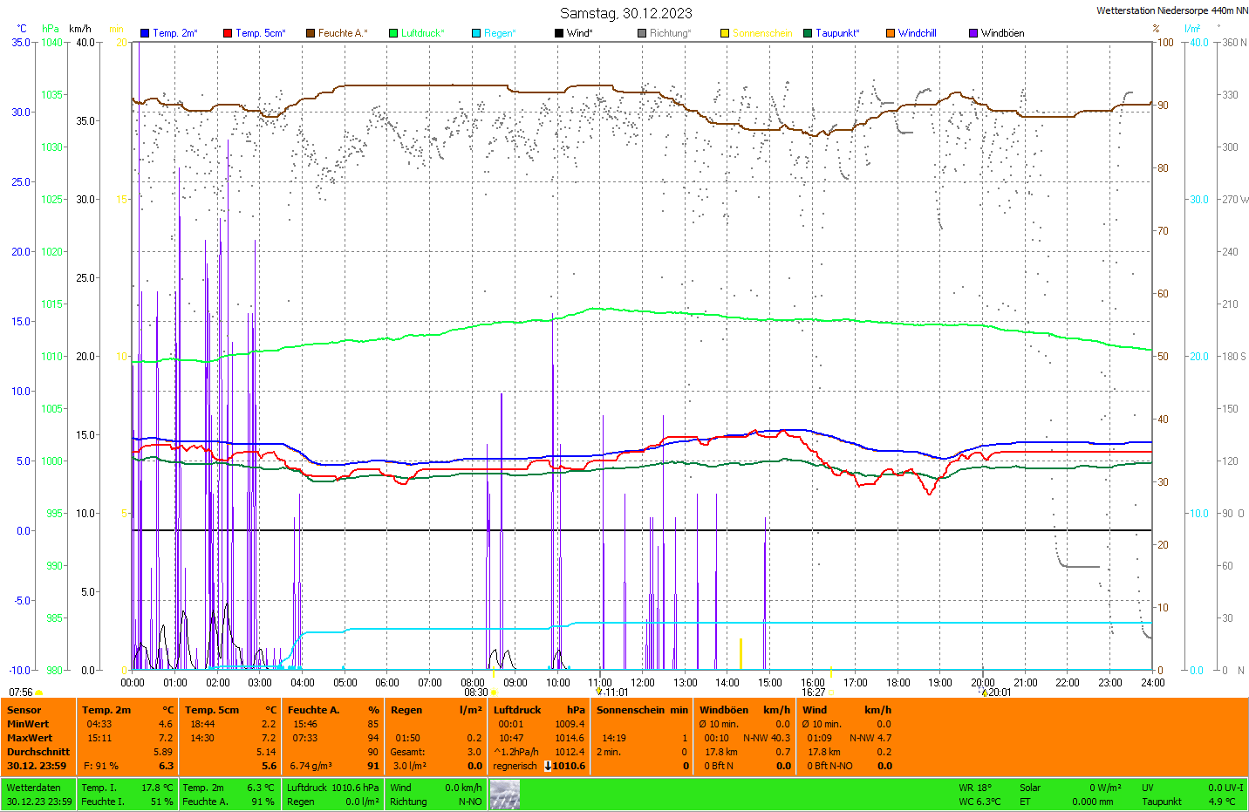Image resolution: width=1249 pixels, height=812 pixels.
Task: Click the Wetterdaten cell in green bar
Action: [x=33, y=788]
